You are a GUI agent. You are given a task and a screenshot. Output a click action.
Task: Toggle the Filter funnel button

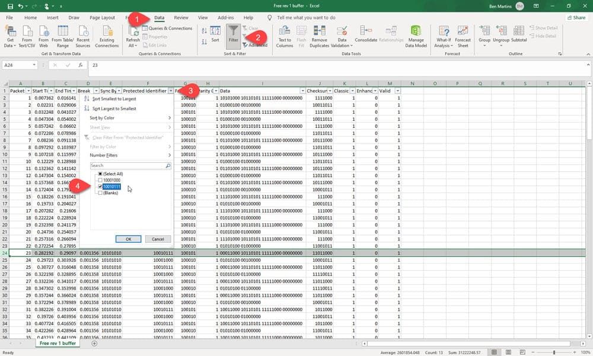233,37
